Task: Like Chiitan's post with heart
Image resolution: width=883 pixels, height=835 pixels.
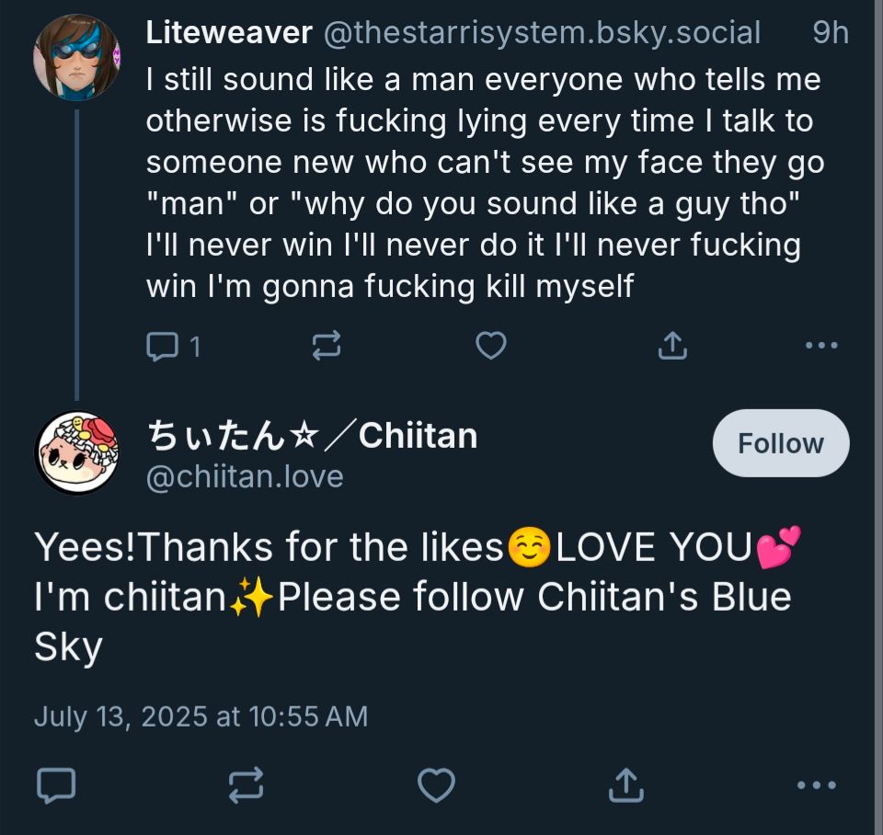Action: (x=436, y=785)
